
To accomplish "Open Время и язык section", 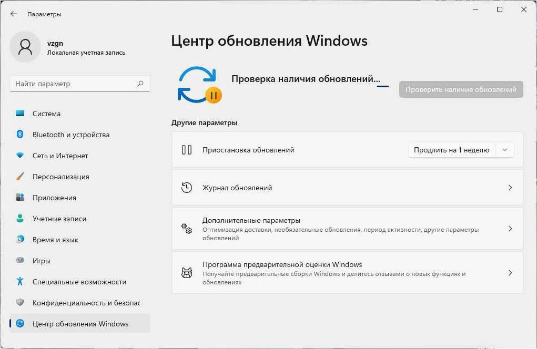I will coord(80,240).
